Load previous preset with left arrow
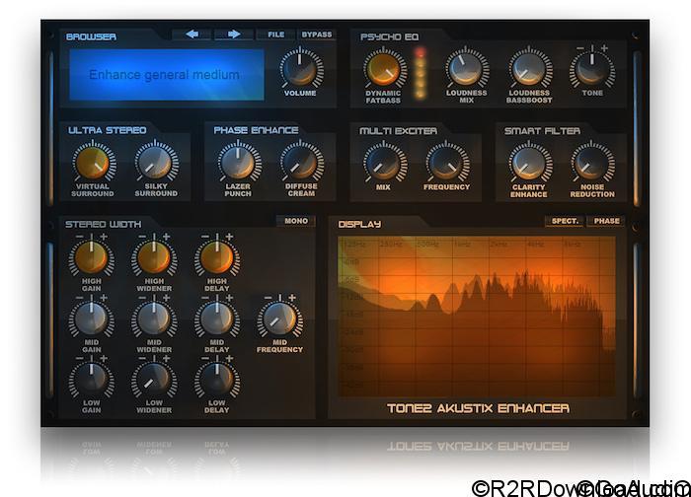The width and height of the screenshot is (691, 497). (x=192, y=35)
